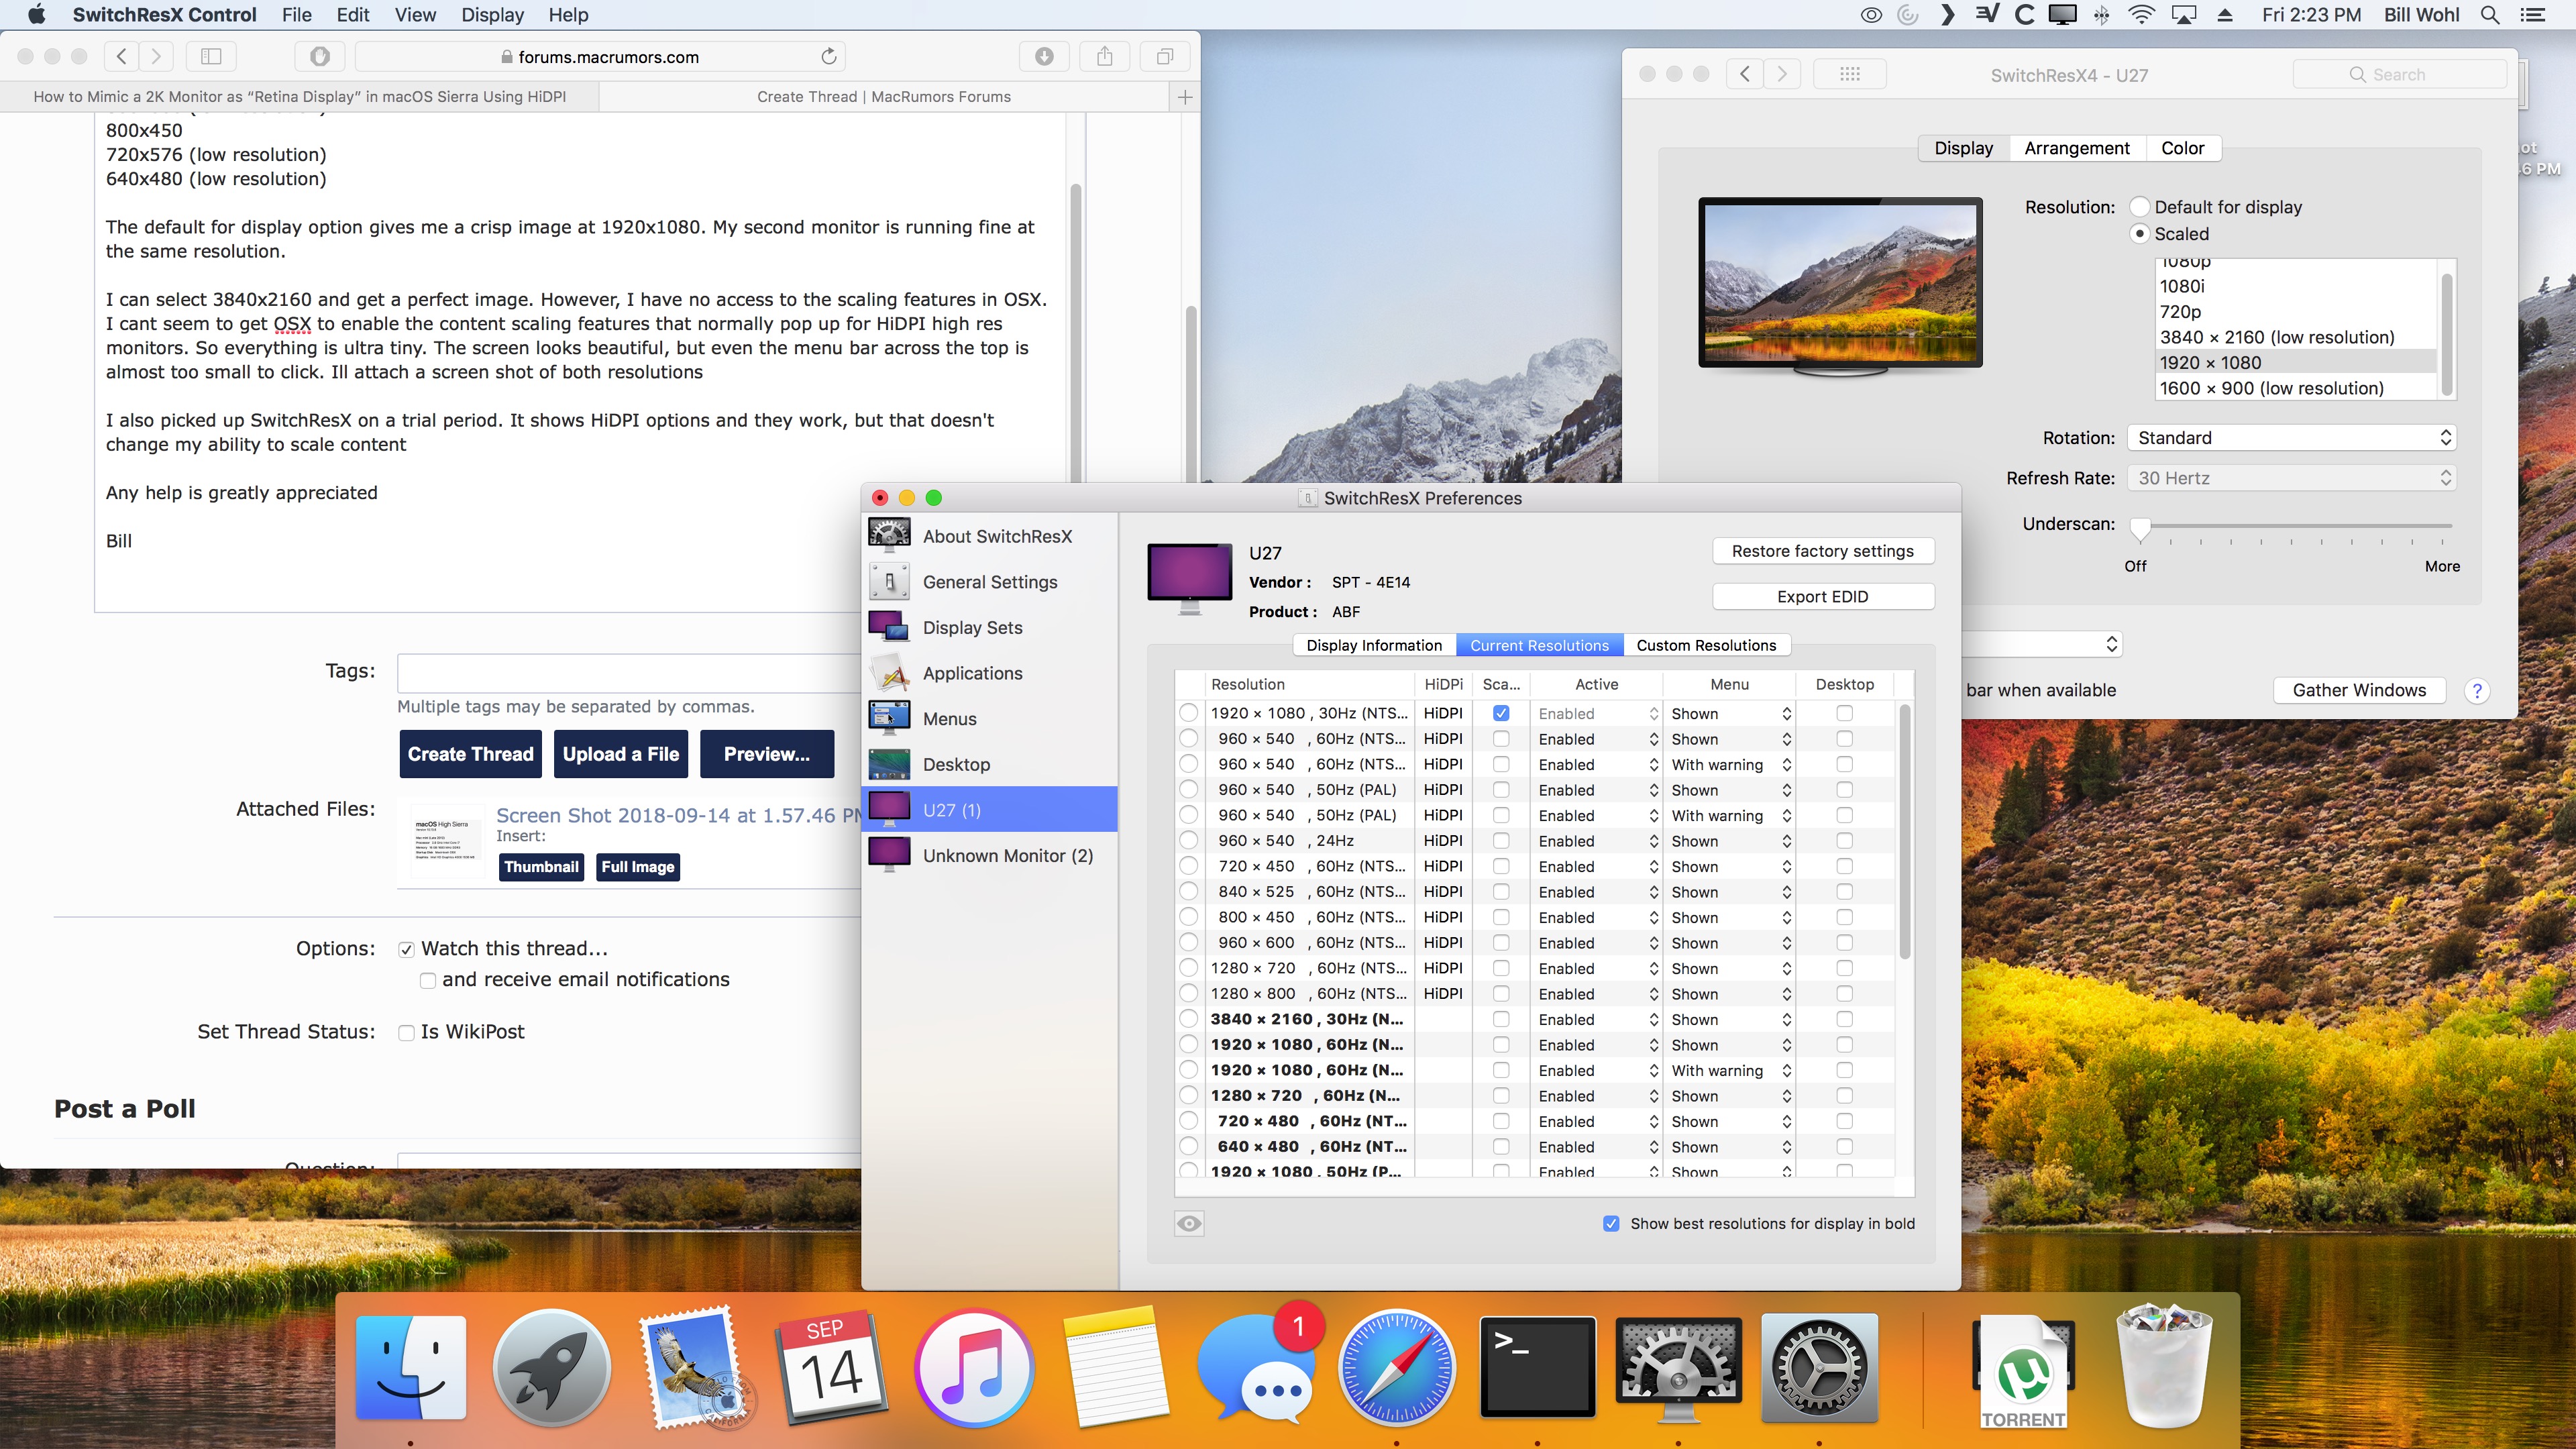Select Unknown Monitor (2) in sidebar
Image resolution: width=2576 pixels, height=1449 pixels.
click(x=989, y=856)
